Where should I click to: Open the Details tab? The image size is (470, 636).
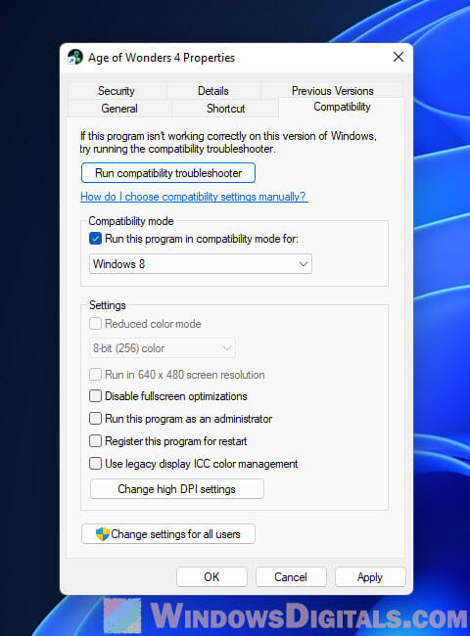pos(213,91)
